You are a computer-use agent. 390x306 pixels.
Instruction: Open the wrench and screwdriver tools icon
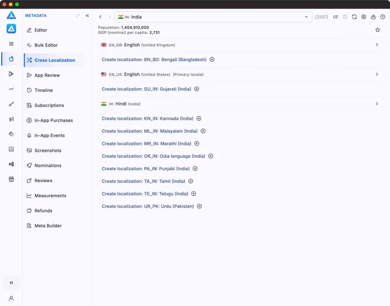point(11,134)
